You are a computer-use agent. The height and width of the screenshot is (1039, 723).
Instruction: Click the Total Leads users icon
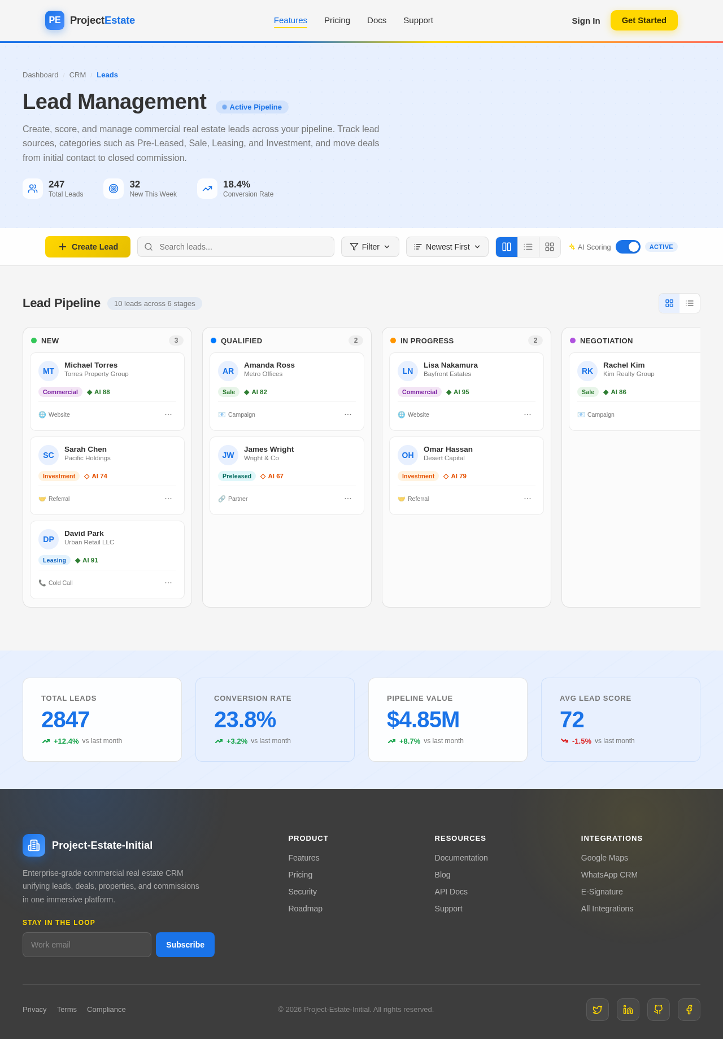pos(33,189)
